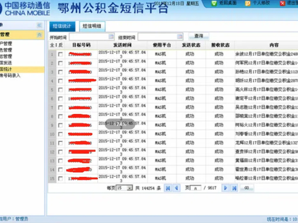
Task: Tick the checkbox in row 12
Action: [61, 152]
